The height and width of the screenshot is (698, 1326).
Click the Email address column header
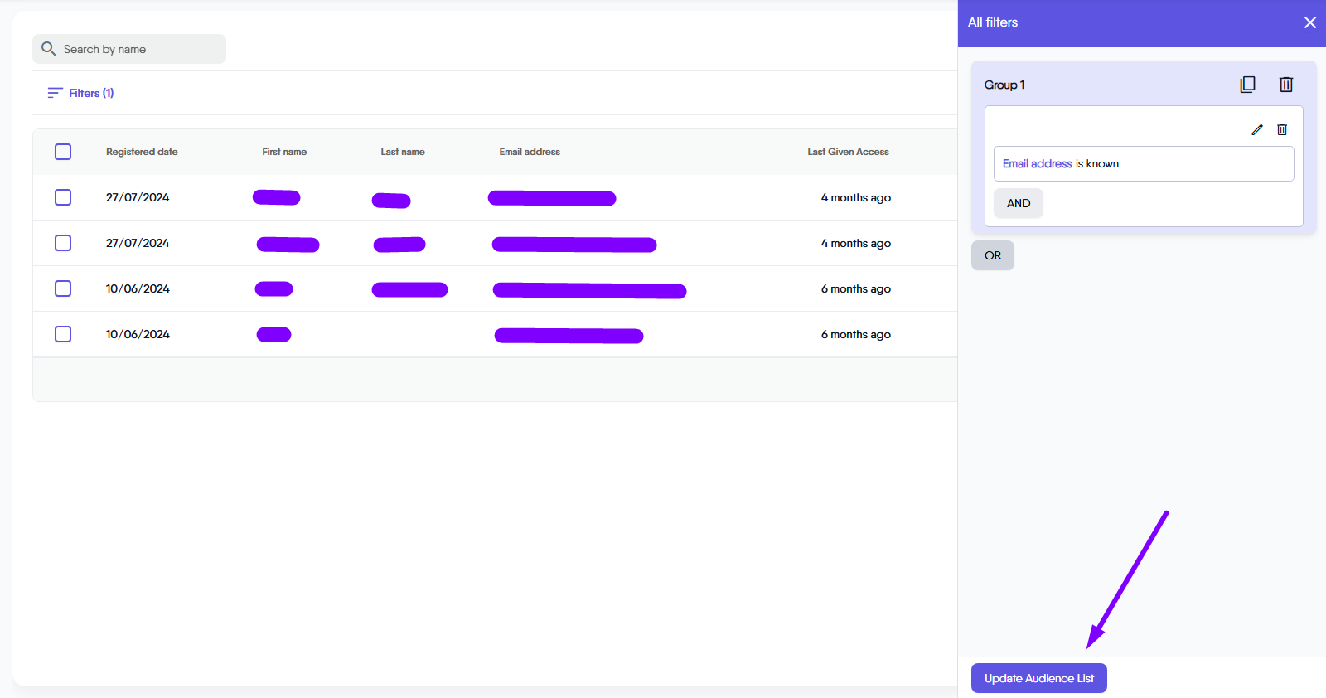530,152
